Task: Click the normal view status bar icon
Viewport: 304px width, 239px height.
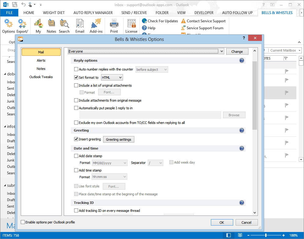Action: 229,235
